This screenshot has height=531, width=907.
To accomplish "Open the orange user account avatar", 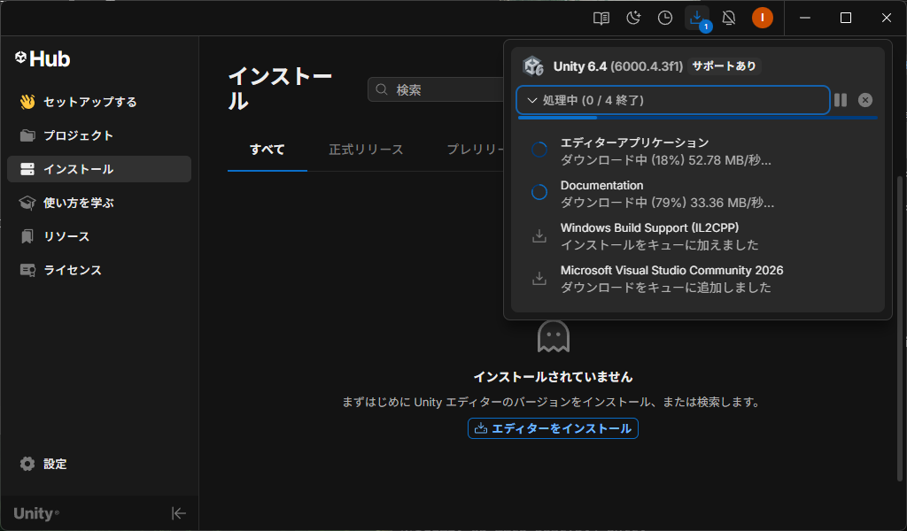I will click(x=763, y=18).
